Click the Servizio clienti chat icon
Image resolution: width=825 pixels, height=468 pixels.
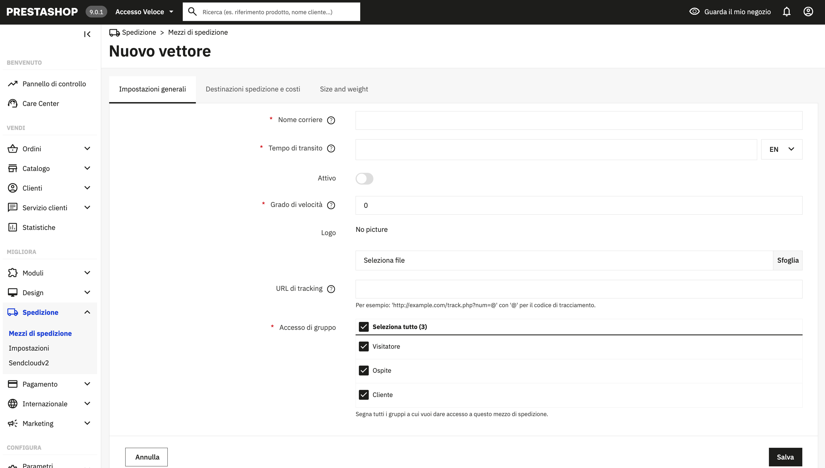(x=13, y=208)
